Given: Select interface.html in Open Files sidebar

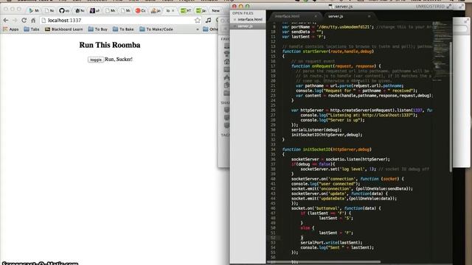Looking at the screenshot, I should (x=250, y=20).
